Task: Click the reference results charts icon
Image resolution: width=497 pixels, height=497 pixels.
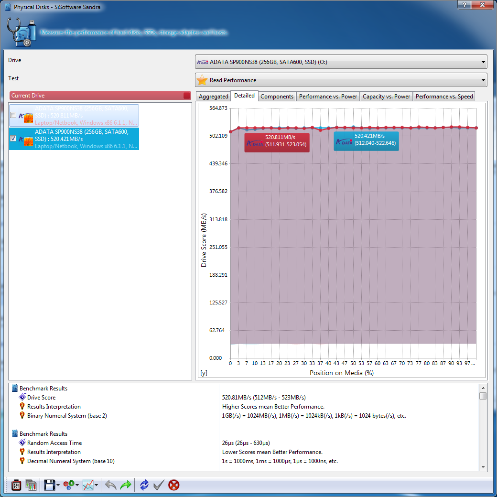Action: click(x=31, y=485)
